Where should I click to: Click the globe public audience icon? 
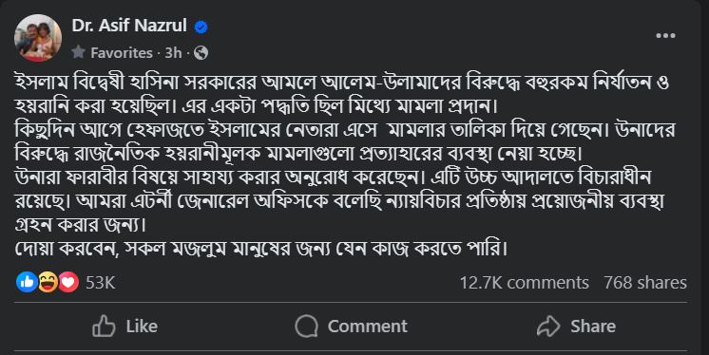[201, 53]
